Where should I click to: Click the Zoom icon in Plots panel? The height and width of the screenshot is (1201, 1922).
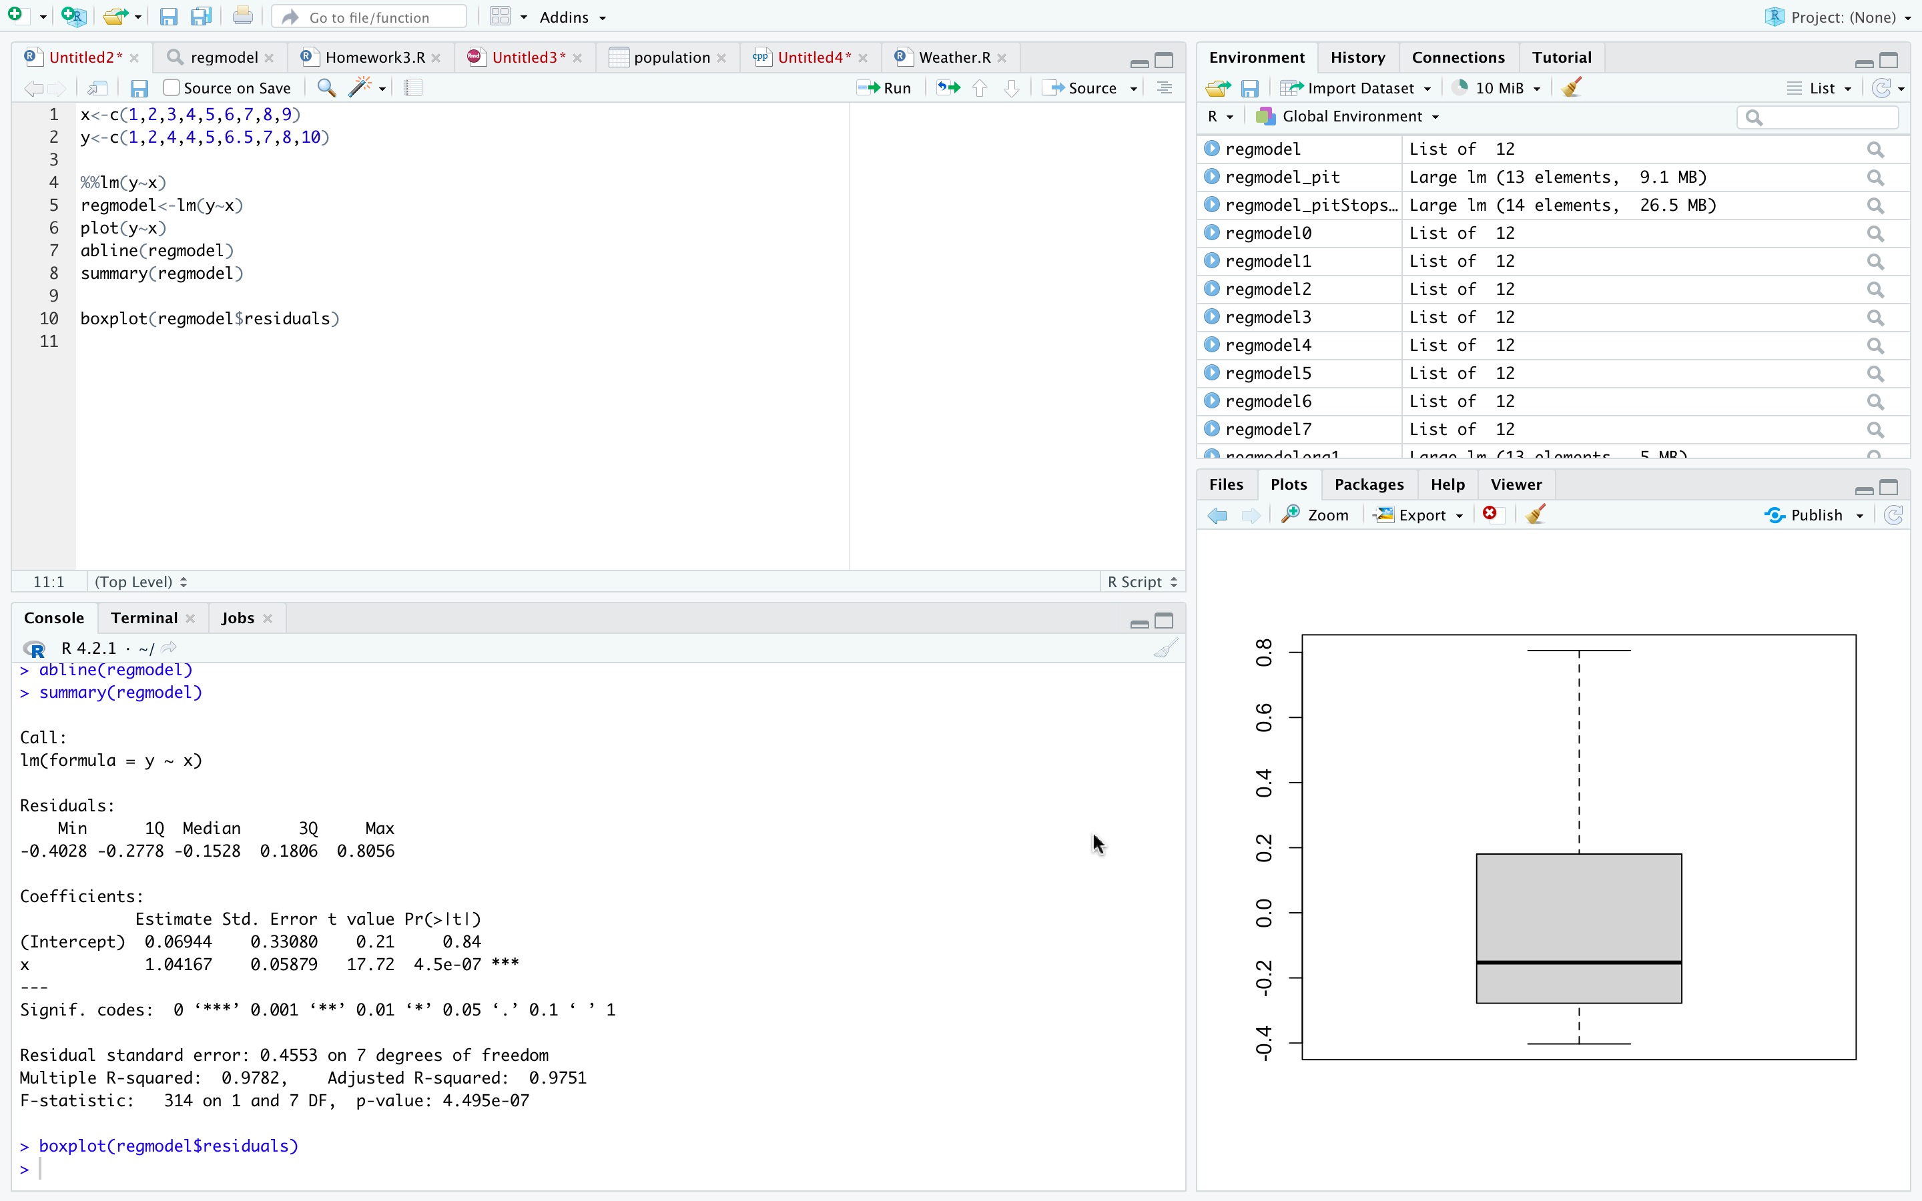(1313, 514)
